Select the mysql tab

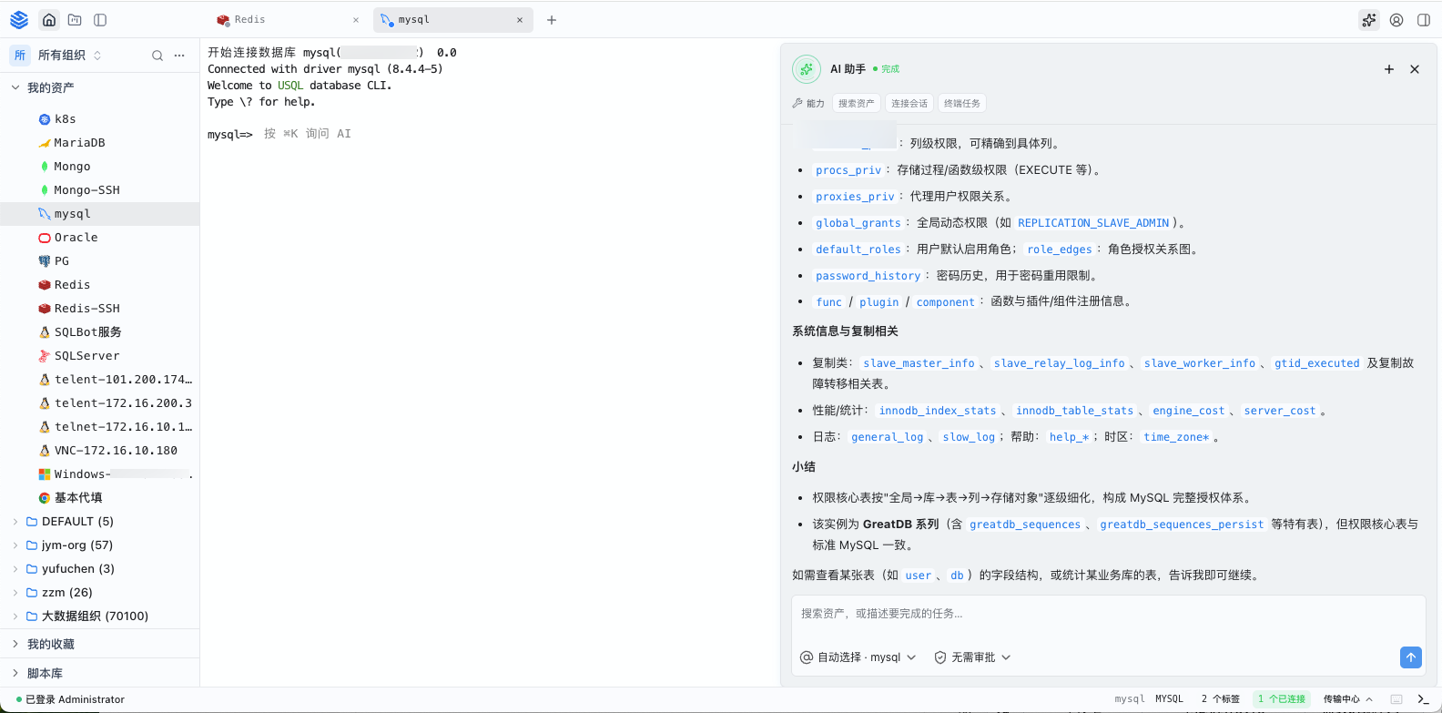click(455, 20)
